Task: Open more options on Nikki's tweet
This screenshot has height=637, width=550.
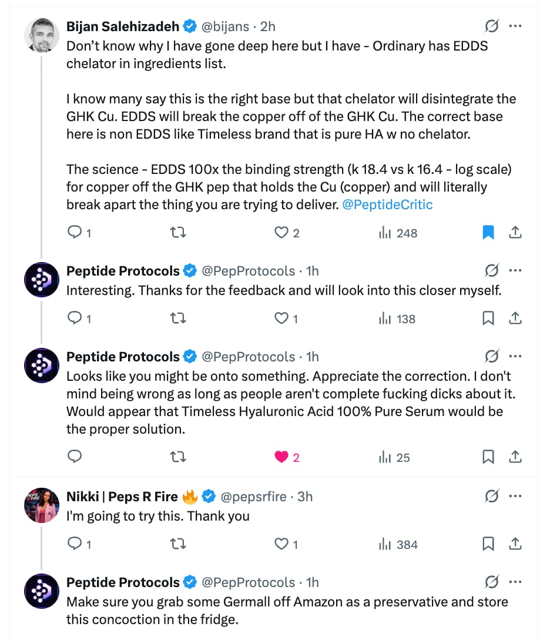Action: 515,496
